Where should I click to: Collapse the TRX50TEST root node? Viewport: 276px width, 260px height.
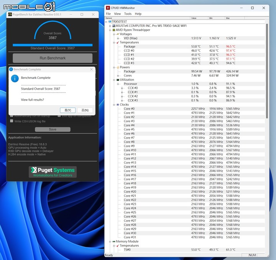[x=106, y=22]
